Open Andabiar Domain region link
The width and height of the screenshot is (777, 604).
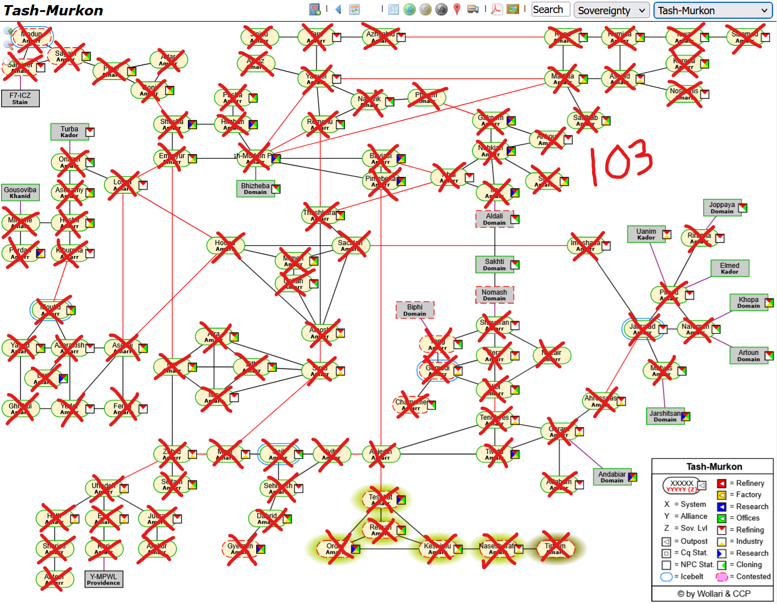pos(612,477)
